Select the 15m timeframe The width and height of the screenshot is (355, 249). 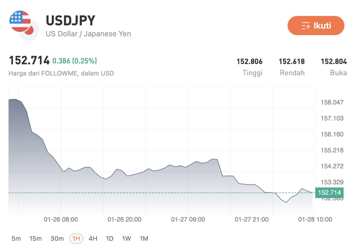(36, 239)
